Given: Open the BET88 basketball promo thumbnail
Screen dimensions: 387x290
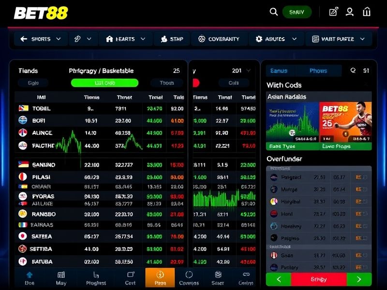Looking at the screenshot, I should 345,122.
